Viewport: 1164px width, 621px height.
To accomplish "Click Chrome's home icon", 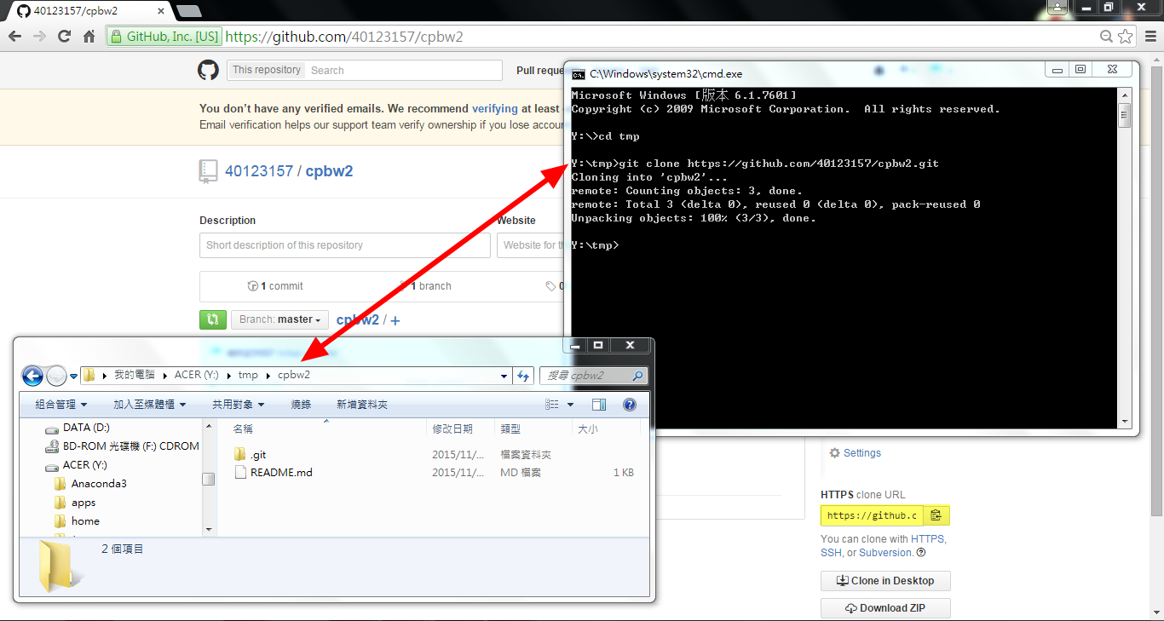I will (89, 37).
